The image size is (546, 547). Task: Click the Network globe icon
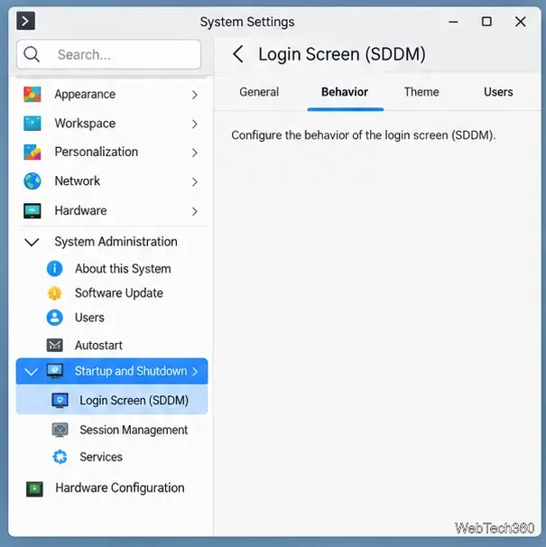click(x=32, y=181)
